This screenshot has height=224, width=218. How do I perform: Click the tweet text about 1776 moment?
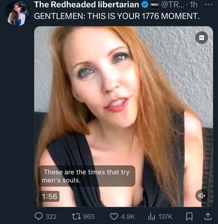117,16
